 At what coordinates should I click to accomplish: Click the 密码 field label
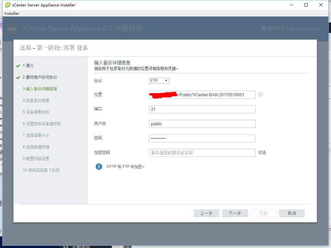(x=98, y=138)
